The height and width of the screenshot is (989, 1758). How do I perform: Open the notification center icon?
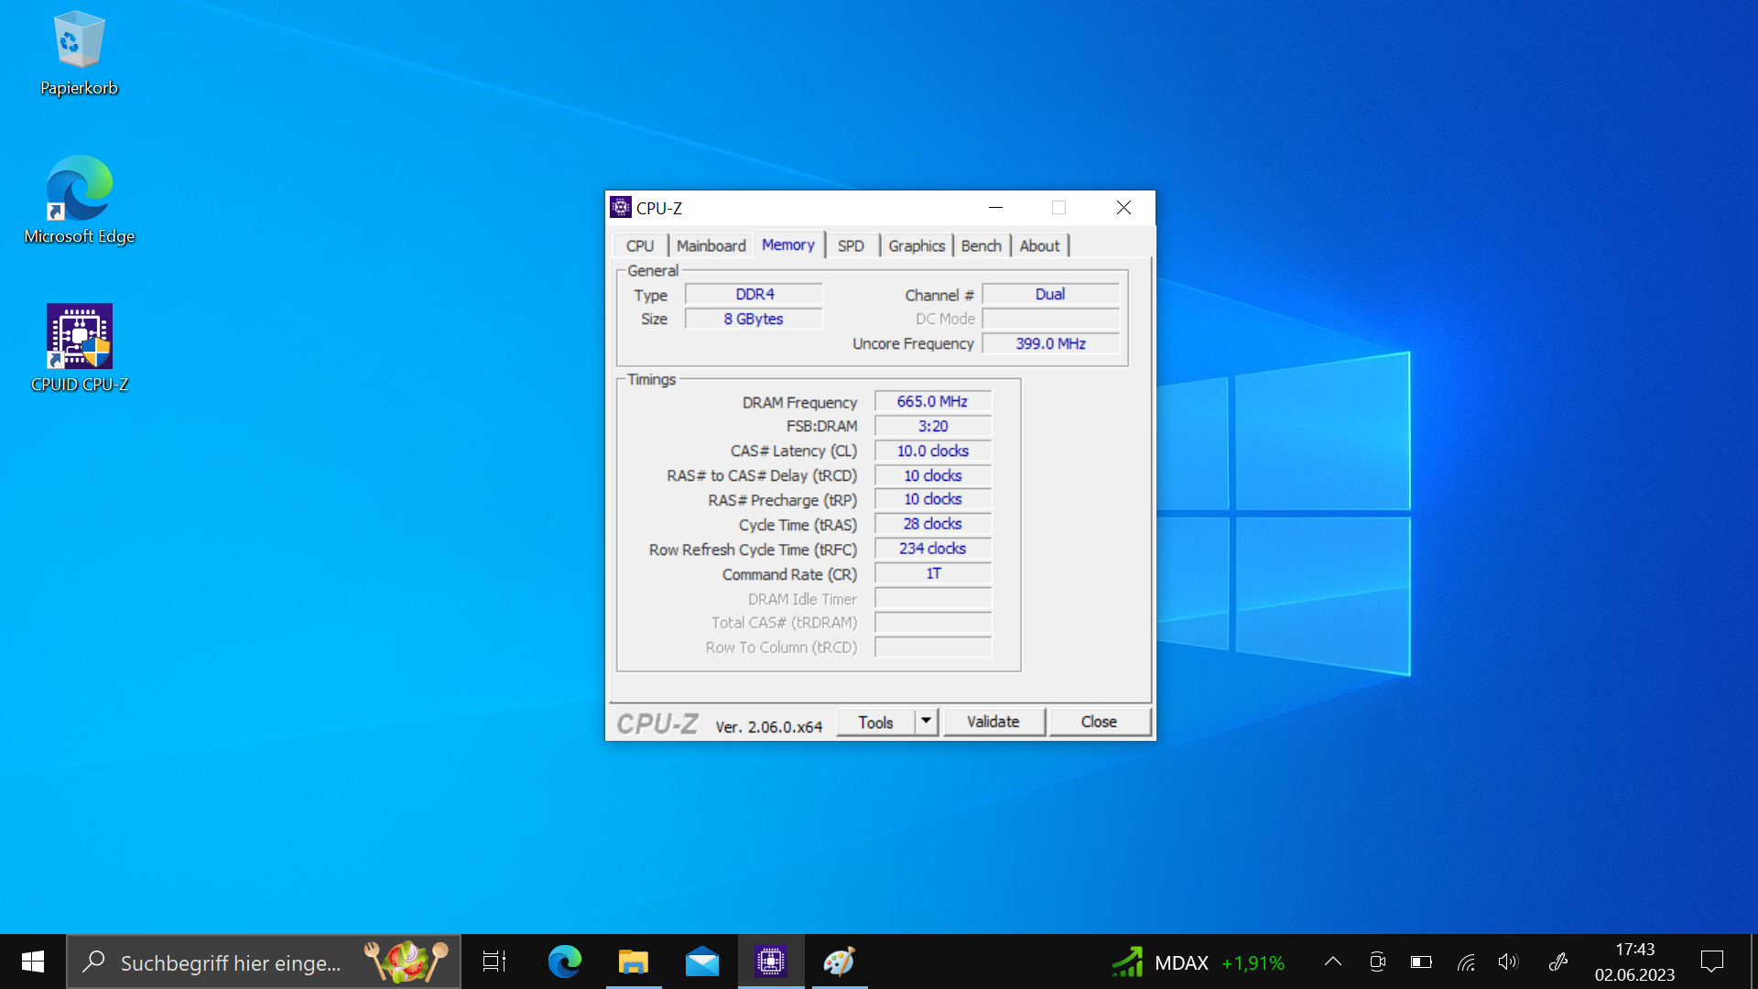point(1711,962)
